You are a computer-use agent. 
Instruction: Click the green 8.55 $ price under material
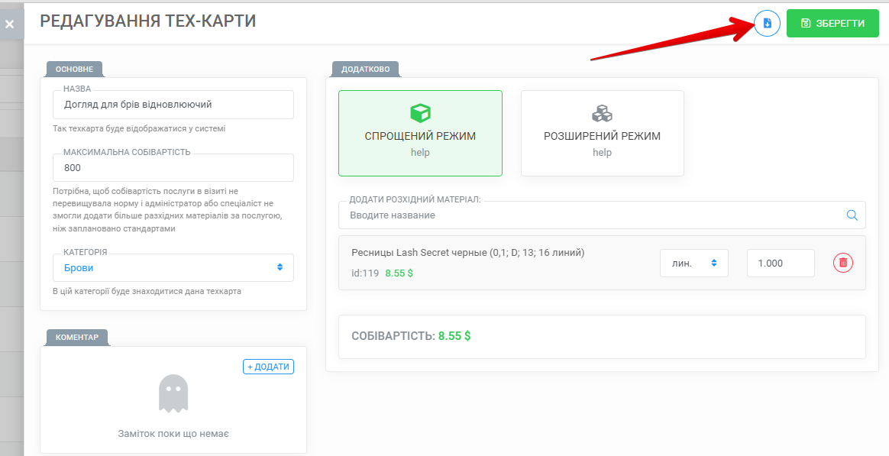[399, 273]
